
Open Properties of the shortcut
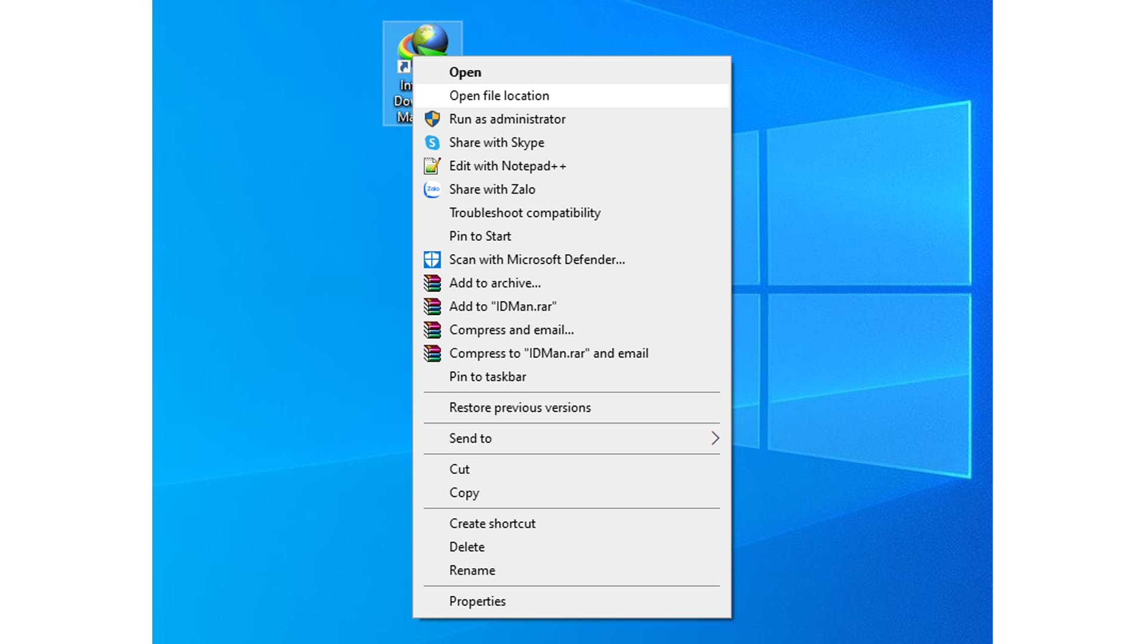point(477,601)
